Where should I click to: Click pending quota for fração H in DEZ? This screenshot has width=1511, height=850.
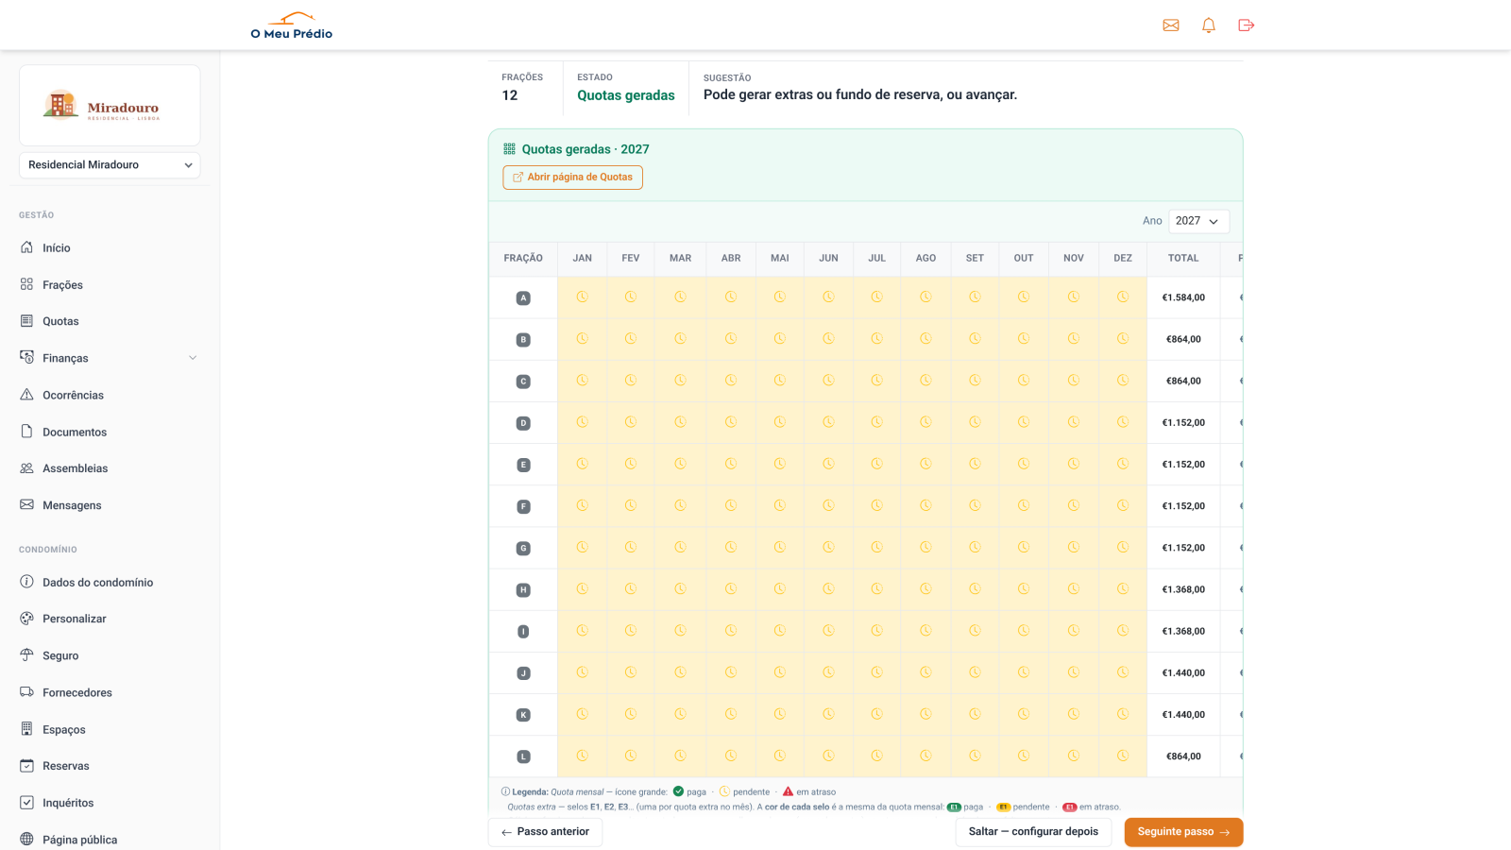(1123, 589)
